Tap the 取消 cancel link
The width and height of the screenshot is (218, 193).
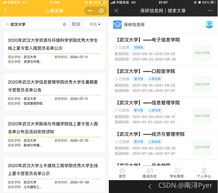click(x=76, y=24)
